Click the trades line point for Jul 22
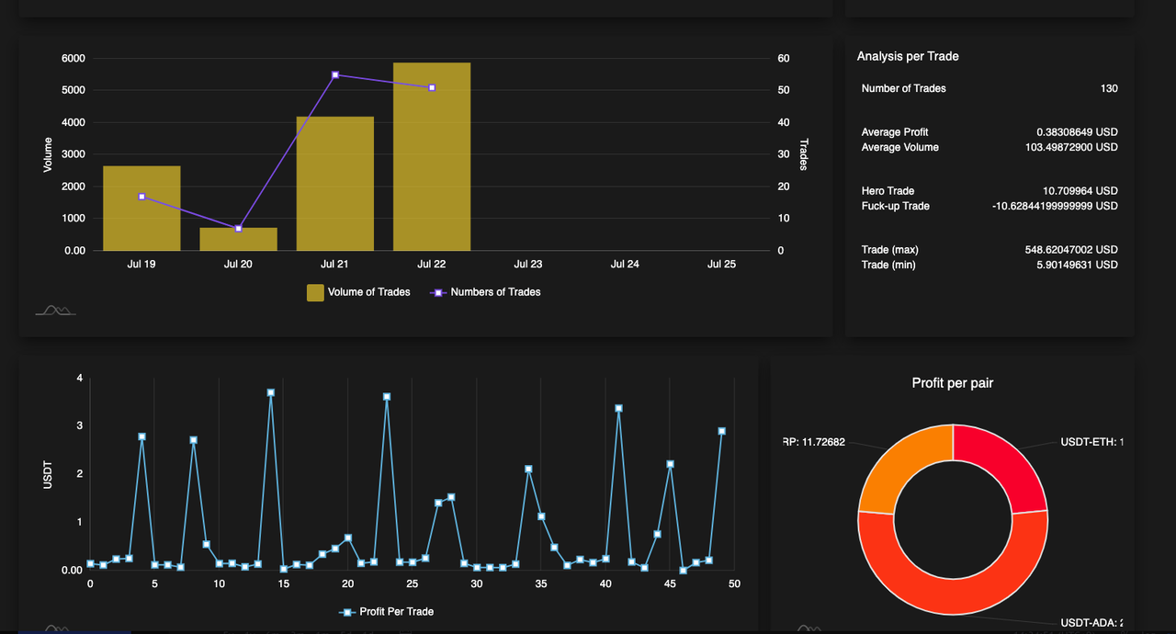The width and height of the screenshot is (1176, 634). click(x=432, y=87)
